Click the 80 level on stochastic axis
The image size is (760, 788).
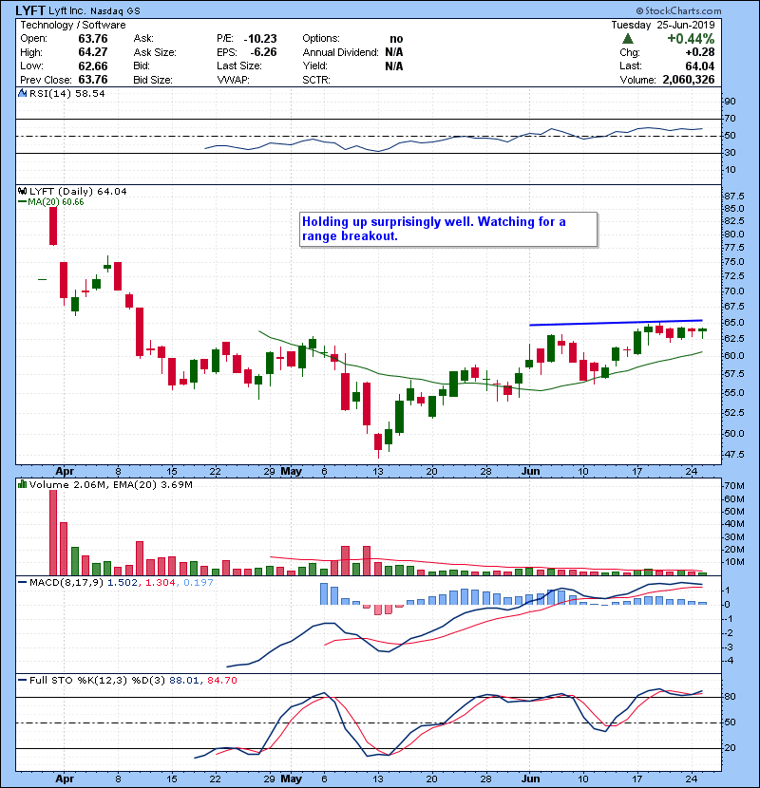(730, 697)
